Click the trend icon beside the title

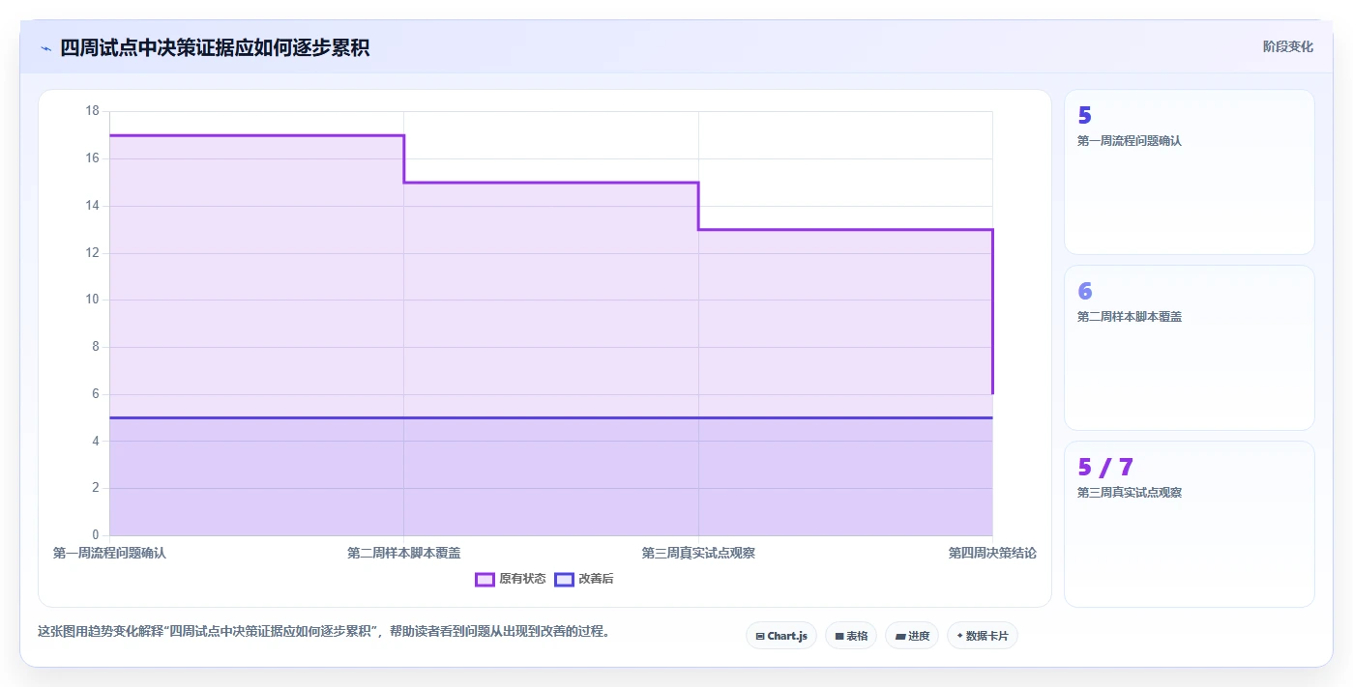click(x=45, y=48)
